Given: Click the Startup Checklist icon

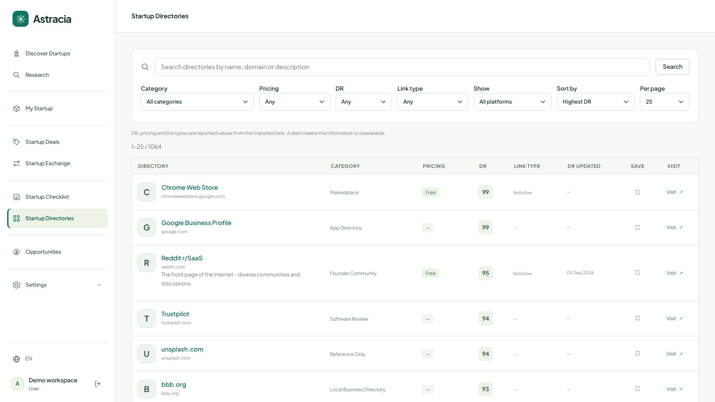Looking at the screenshot, I should pos(17,197).
